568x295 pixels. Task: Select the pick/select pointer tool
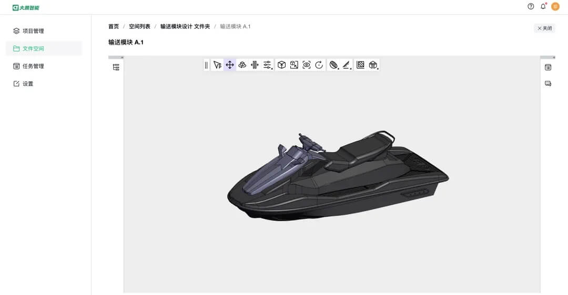point(217,65)
